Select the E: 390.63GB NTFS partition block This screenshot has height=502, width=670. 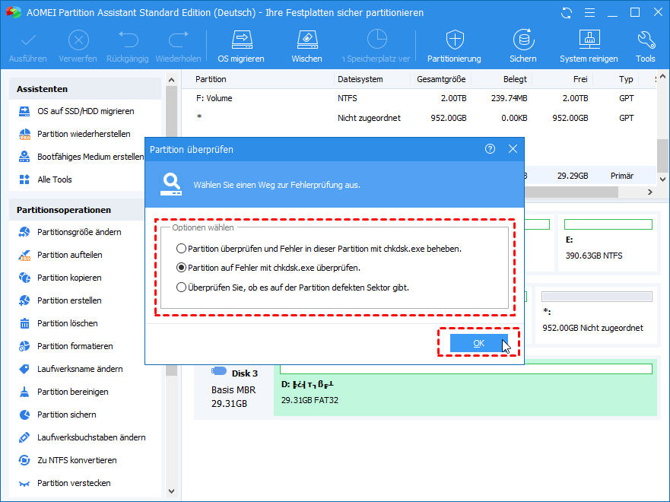pos(608,243)
